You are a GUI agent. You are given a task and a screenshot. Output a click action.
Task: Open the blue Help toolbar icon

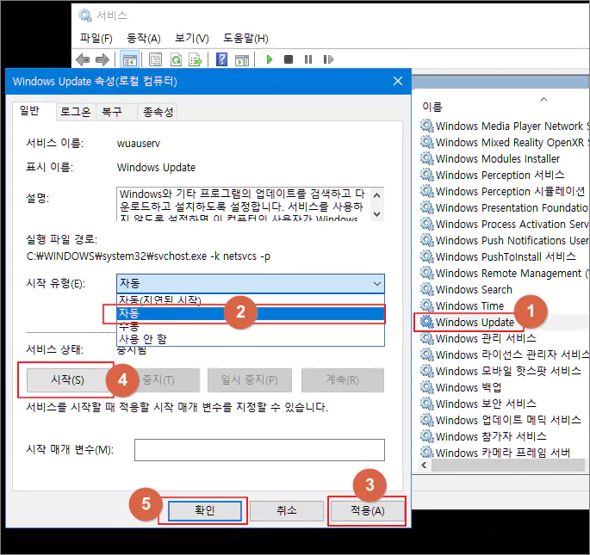221,59
